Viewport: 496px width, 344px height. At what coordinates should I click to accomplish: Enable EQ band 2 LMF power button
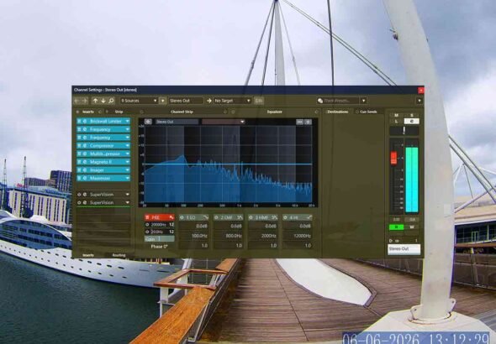(216, 217)
